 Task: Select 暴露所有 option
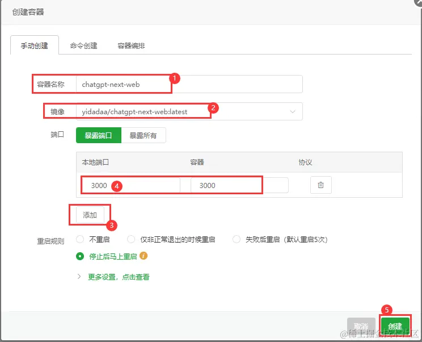(x=143, y=135)
